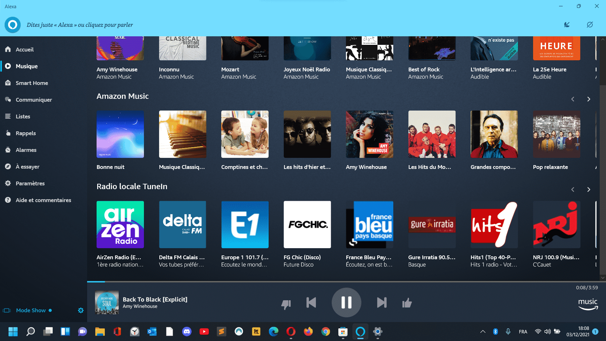This screenshot has height=341, width=606.
Task: Open taskbar search
Action: (31, 332)
